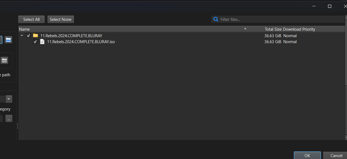This screenshot has width=347, height=159.
Task: Click the ellipsis (...) button on left panel
Action: (x=9, y=119)
